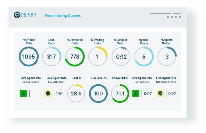206x133 pixels.
Task: Click the Lost Calls label
Action: pos(51,41)
